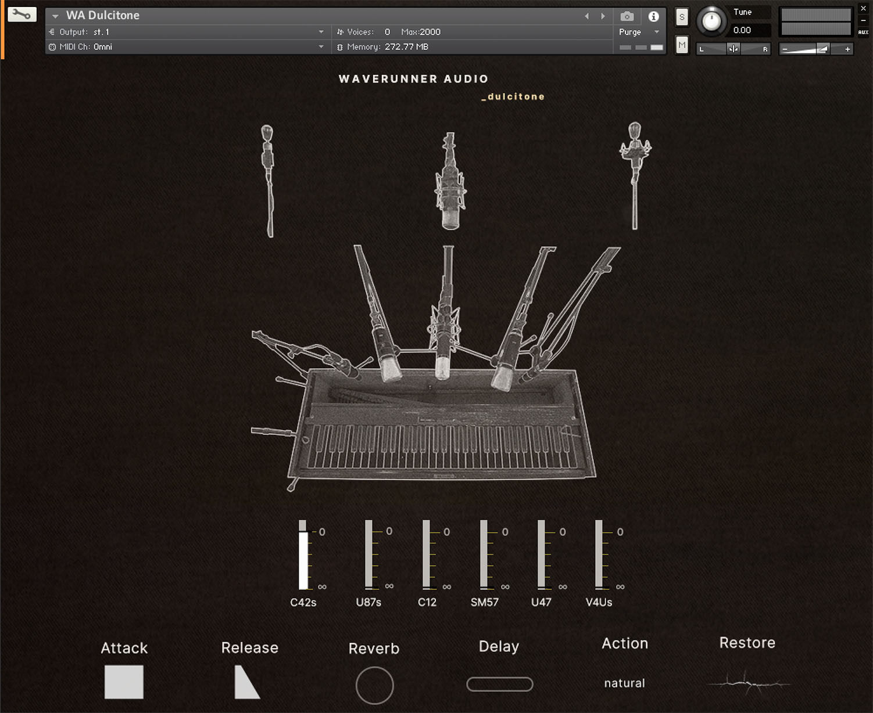
Task: Click the Release envelope shape icon
Action: pos(246,682)
